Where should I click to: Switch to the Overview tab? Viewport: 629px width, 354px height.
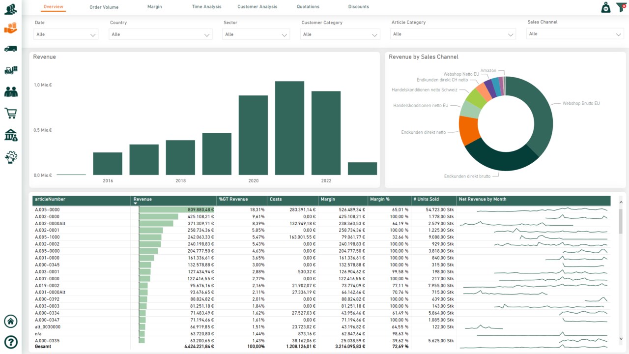[53, 7]
